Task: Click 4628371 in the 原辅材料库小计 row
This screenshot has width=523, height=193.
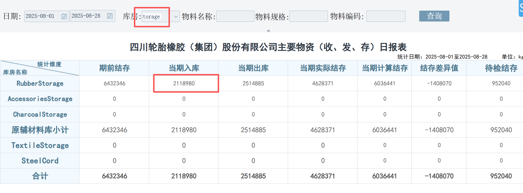Action: point(323,130)
